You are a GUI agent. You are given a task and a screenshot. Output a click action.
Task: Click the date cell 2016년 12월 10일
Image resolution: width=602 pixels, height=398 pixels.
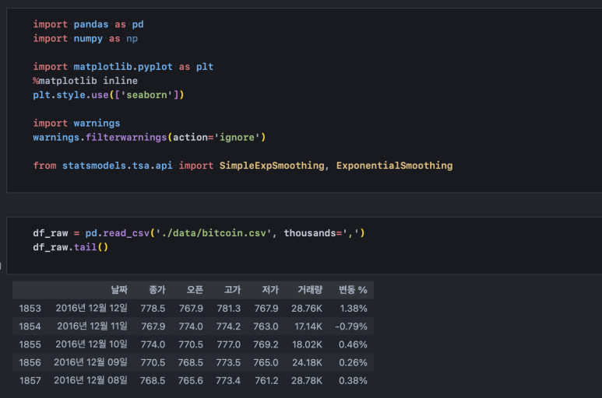point(91,344)
